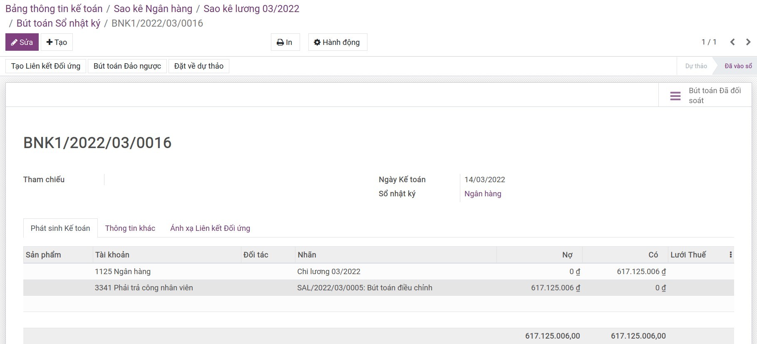Open Sao kê Ngân hàng breadcrumb
The image size is (757, 344).
point(153,9)
